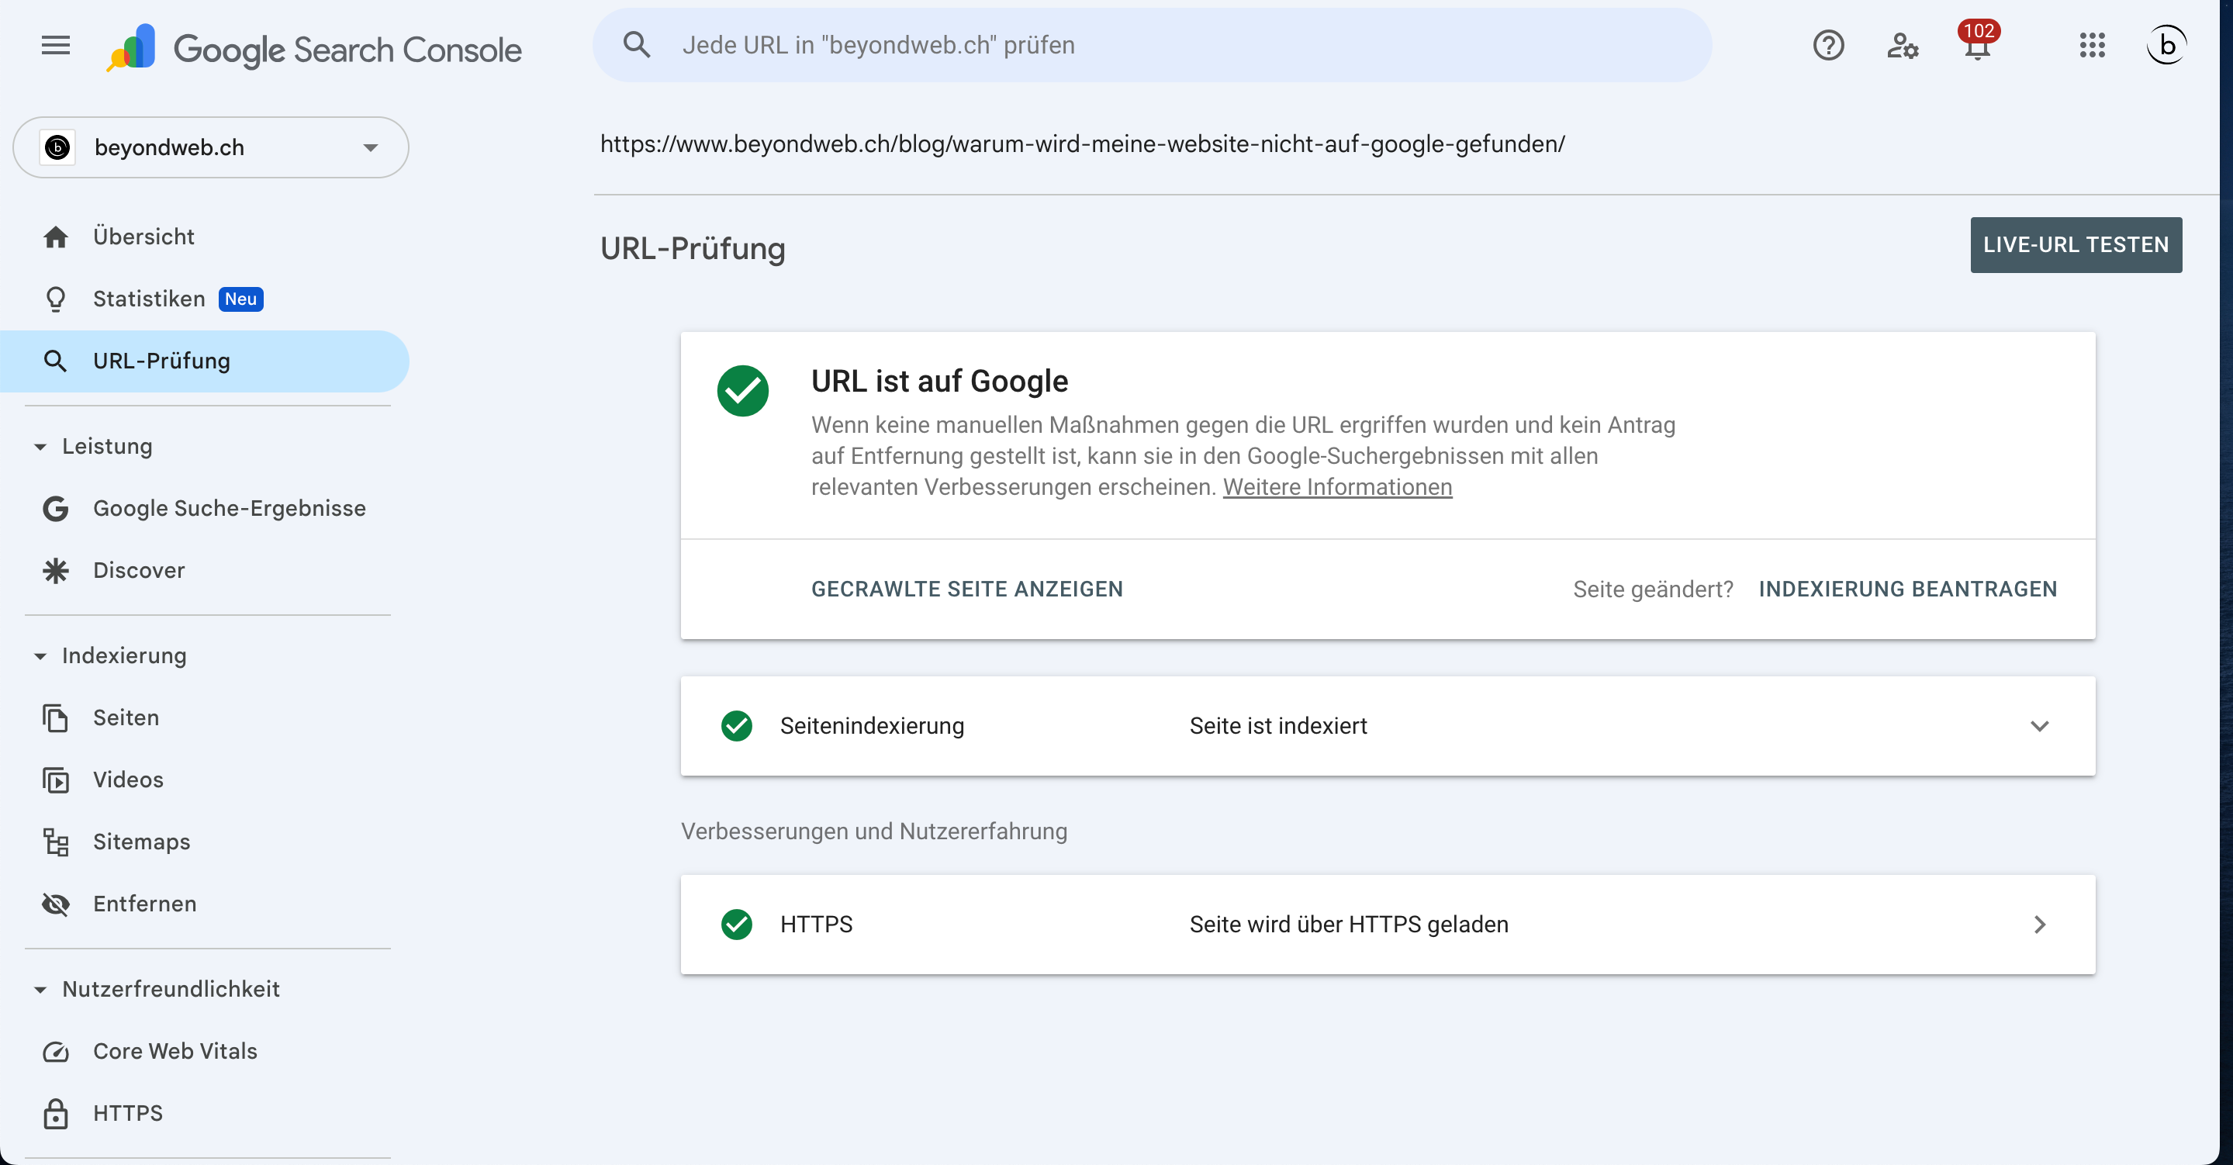Click LIVE-URL TESTEN button
The height and width of the screenshot is (1165, 2233).
tap(2076, 244)
